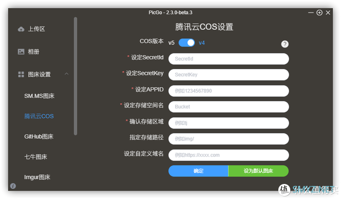Click the 腾讯云COS设置 heading

pos(204,27)
